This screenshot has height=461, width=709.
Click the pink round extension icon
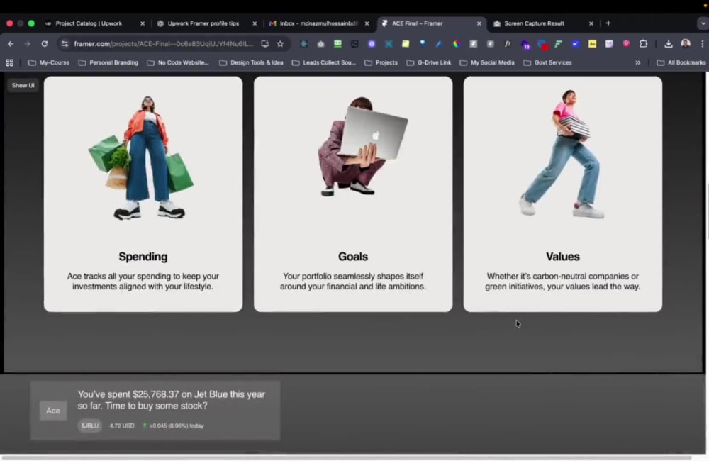tap(626, 44)
